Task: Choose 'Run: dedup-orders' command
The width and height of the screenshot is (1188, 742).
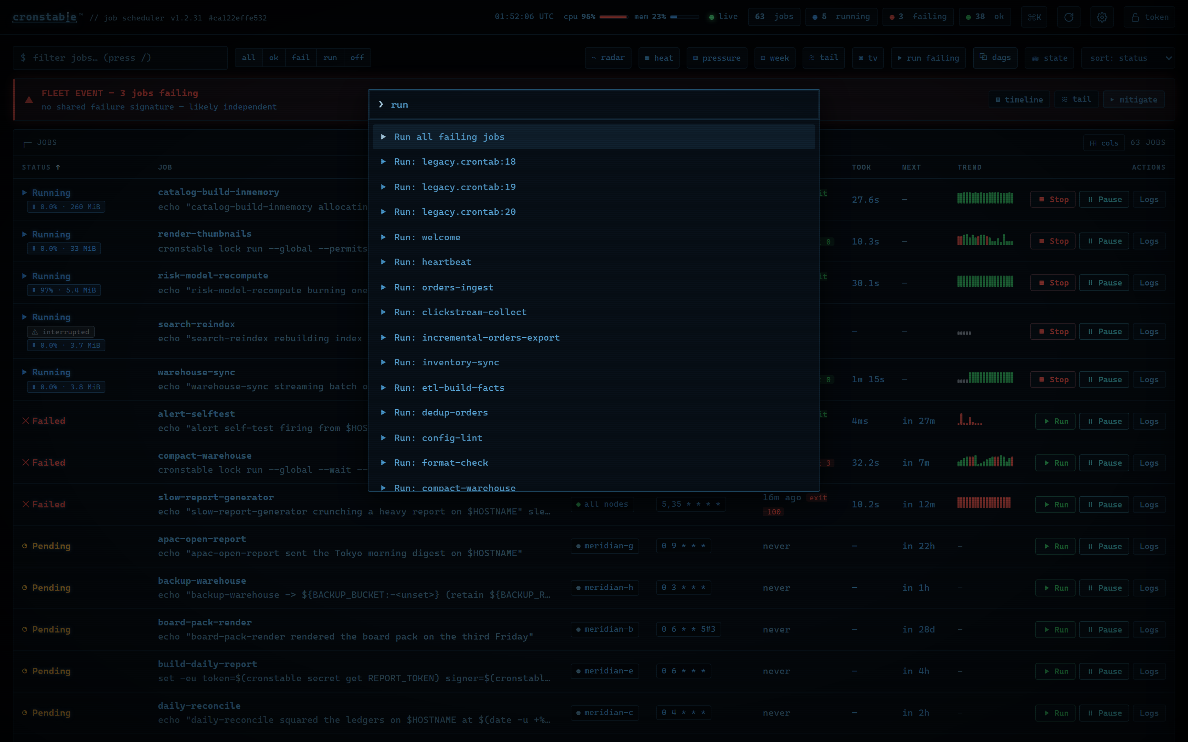Action: (594, 412)
